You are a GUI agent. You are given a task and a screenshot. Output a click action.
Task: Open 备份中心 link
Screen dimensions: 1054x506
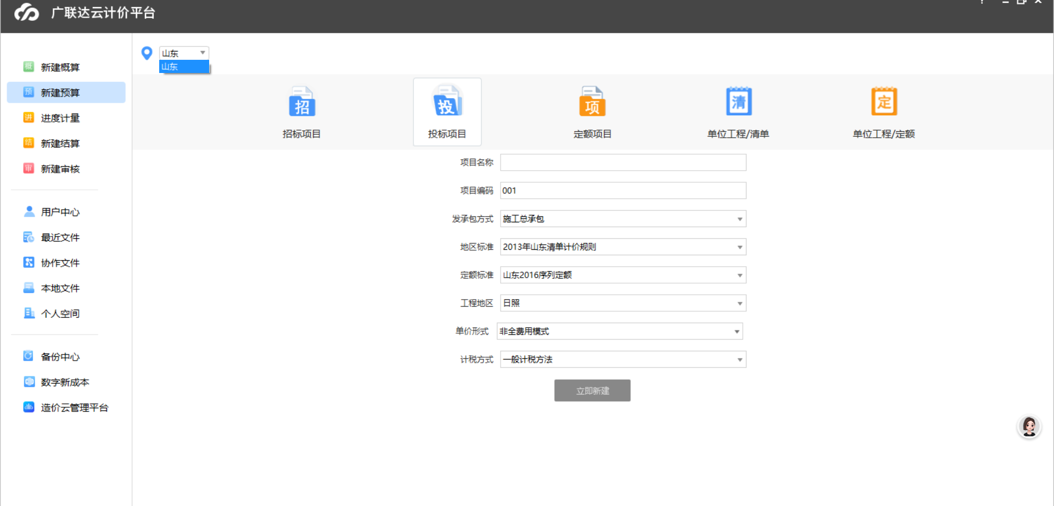click(x=60, y=357)
